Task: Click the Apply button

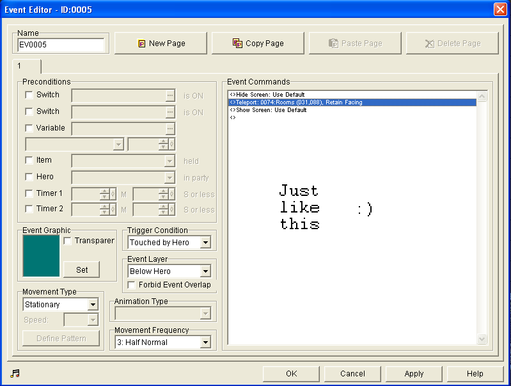Action: [x=414, y=374]
